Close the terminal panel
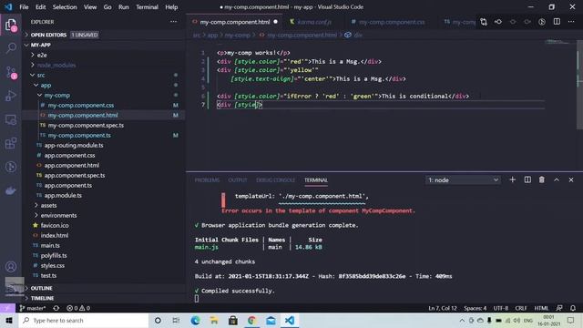This screenshot has height=328, width=583. tap(571, 179)
